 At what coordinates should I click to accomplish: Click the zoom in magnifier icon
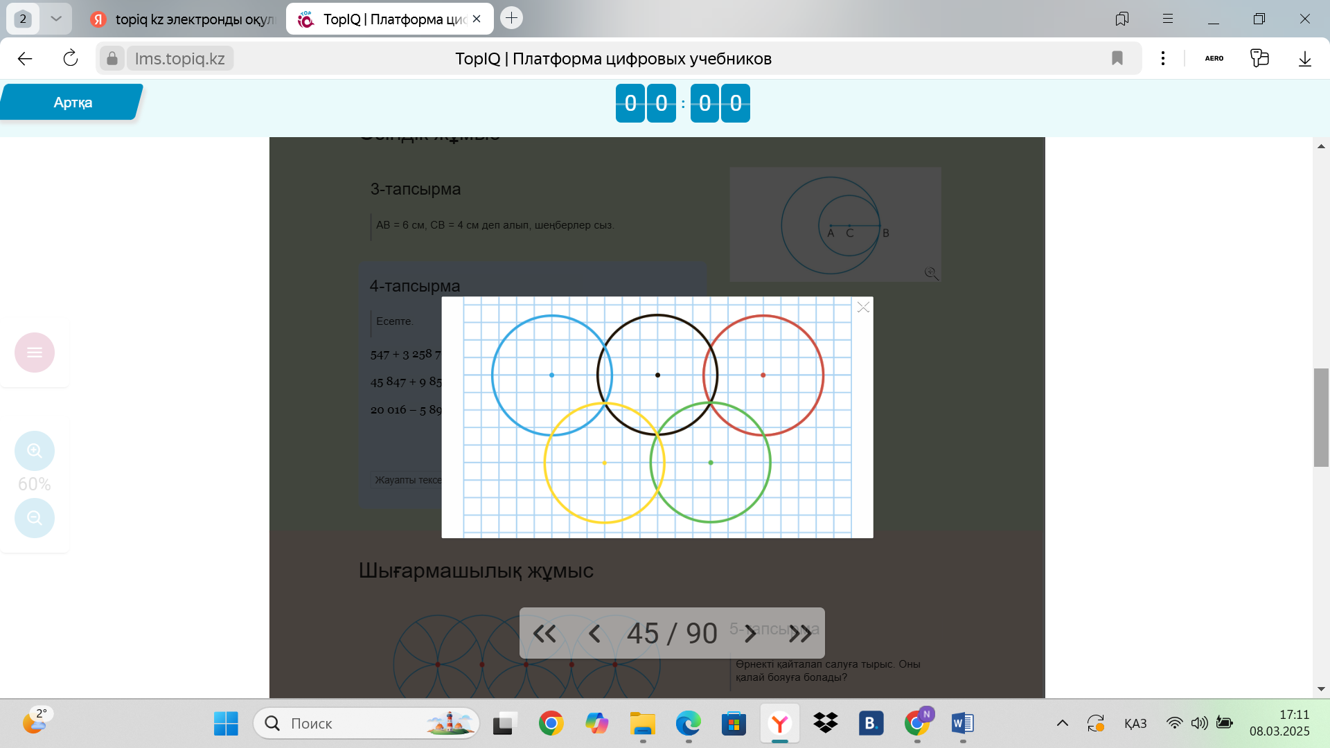point(35,451)
